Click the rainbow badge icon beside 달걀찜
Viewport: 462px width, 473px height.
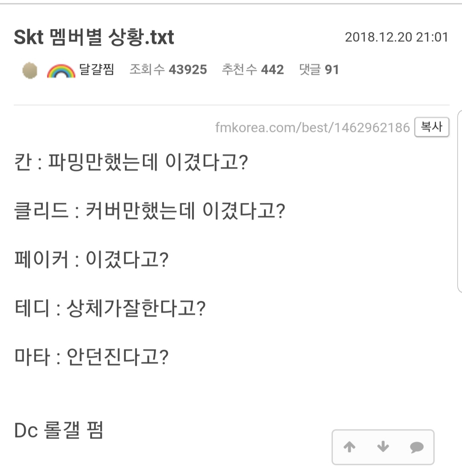coord(60,70)
